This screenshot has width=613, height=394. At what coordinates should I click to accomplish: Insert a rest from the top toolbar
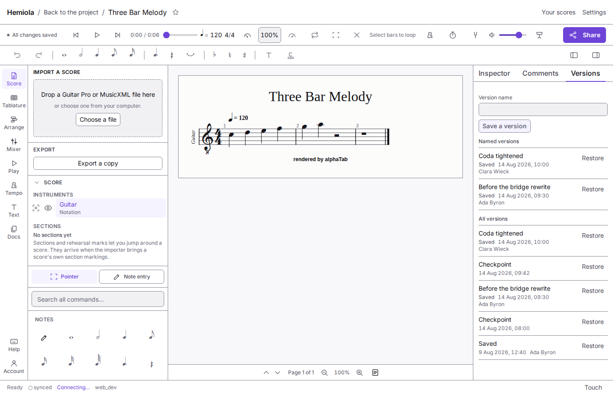click(172, 55)
